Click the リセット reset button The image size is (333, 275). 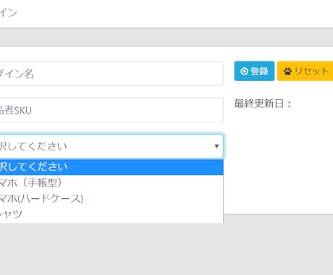[x=305, y=71]
